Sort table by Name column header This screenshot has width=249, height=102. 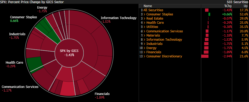point(148,6)
